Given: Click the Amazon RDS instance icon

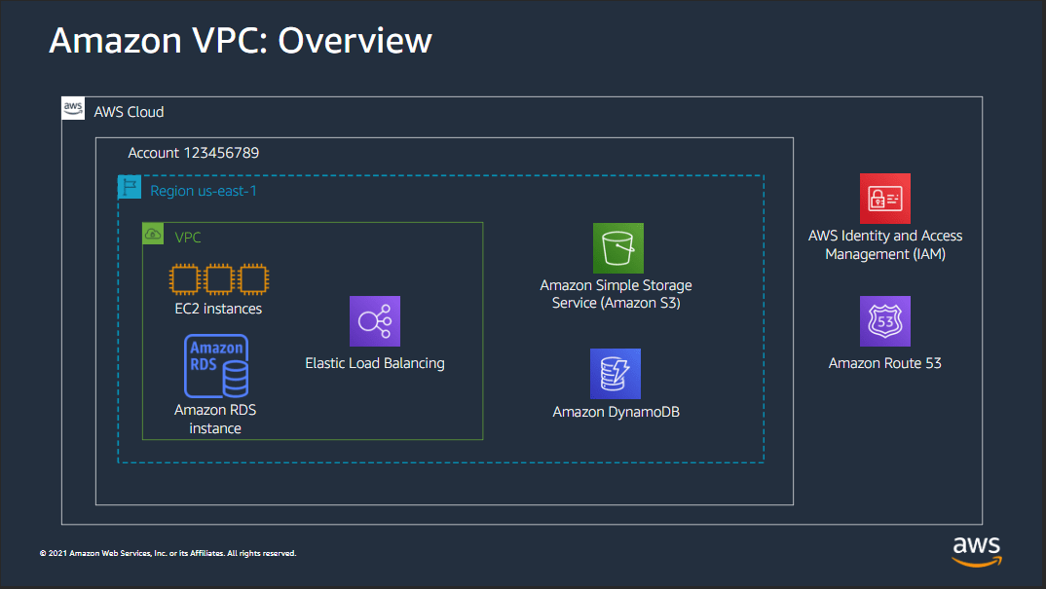Looking at the screenshot, I should pos(215,366).
